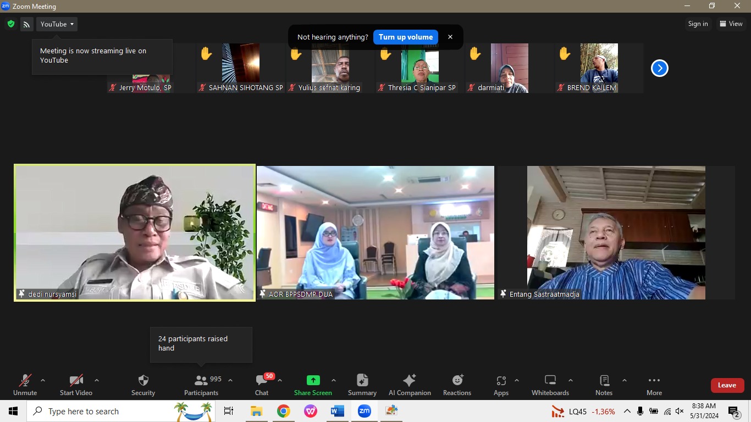Open the More options menu

point(654,381)
